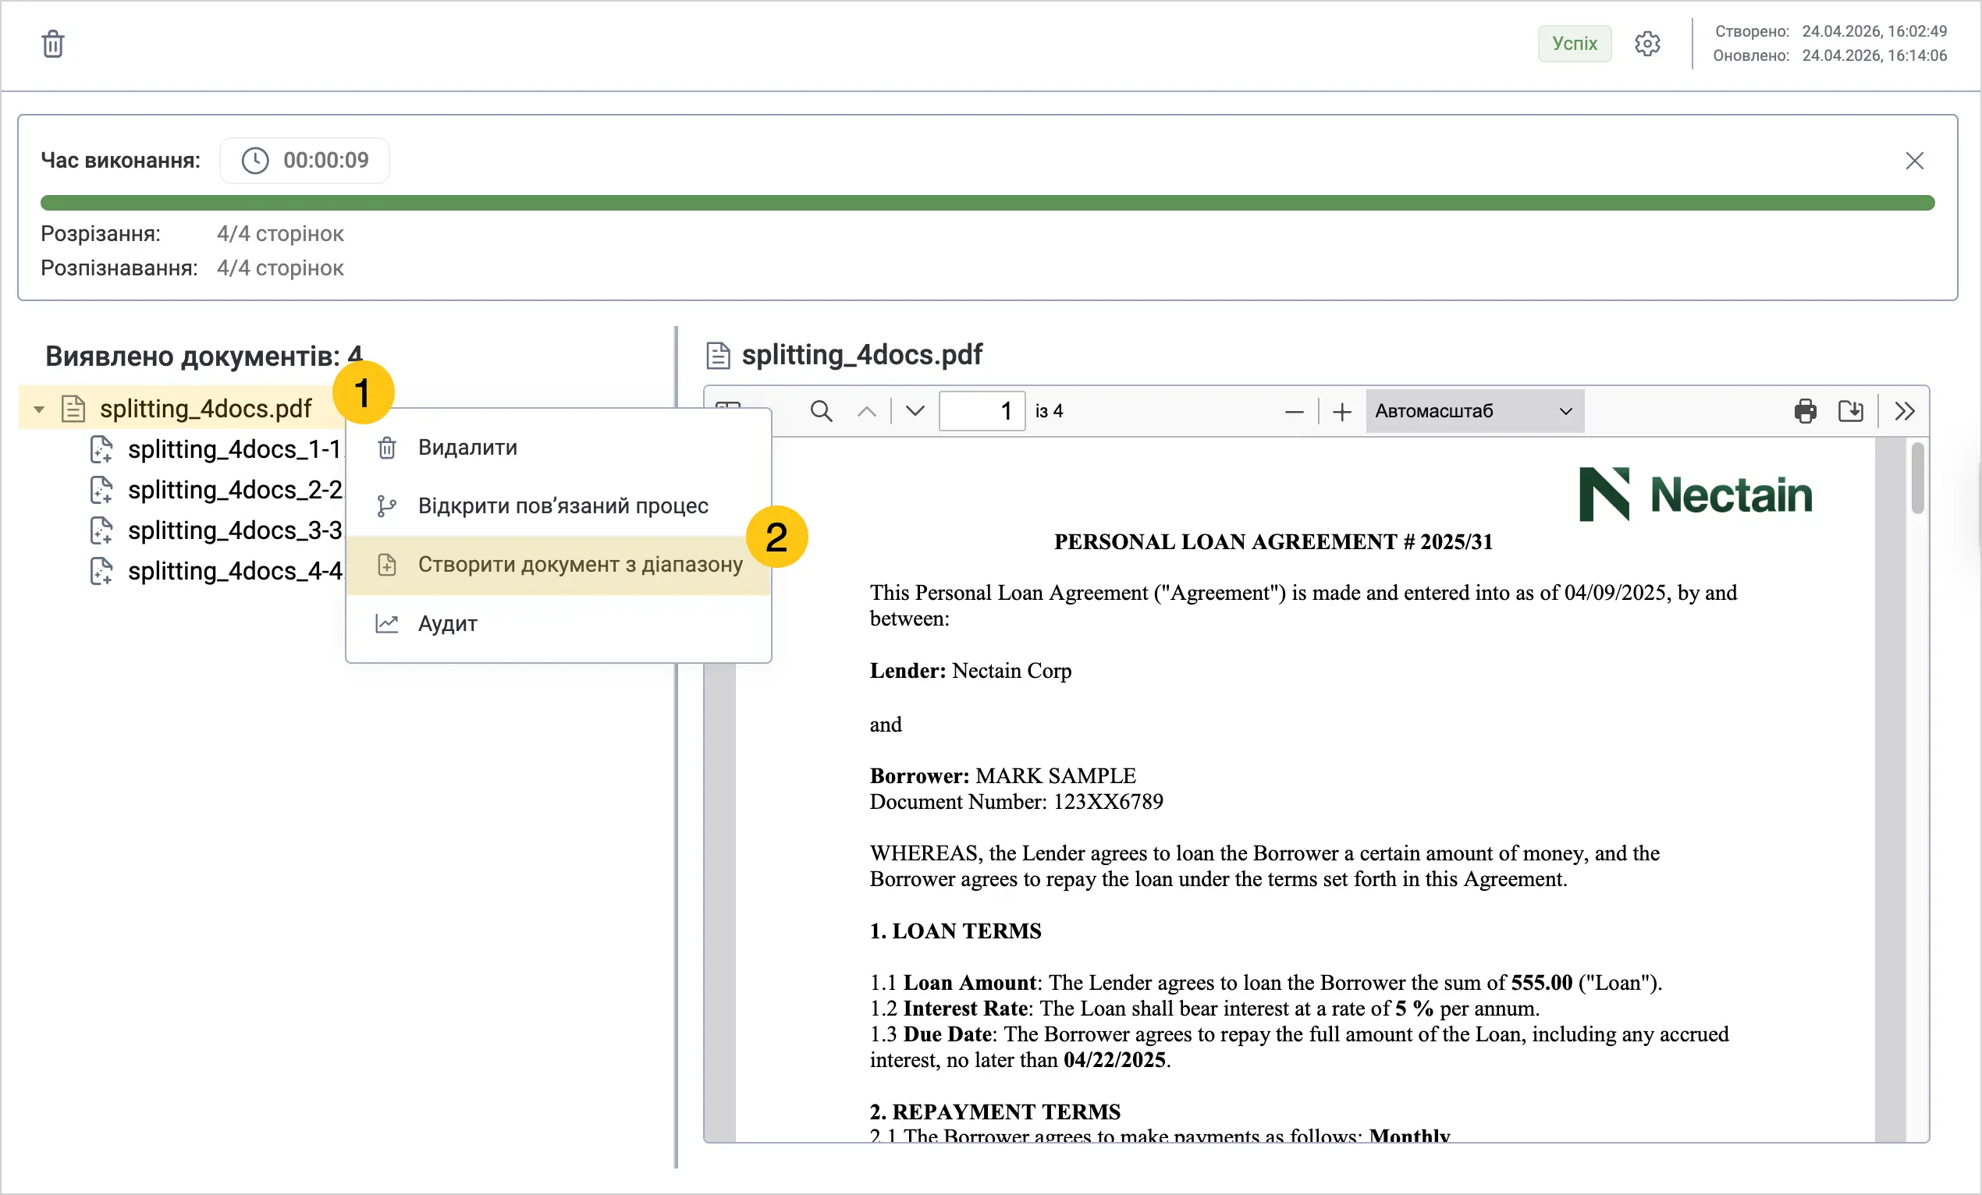
Task: Choose Відкрити пов'язаний процес menu item
Action: [x=558, y=505]
